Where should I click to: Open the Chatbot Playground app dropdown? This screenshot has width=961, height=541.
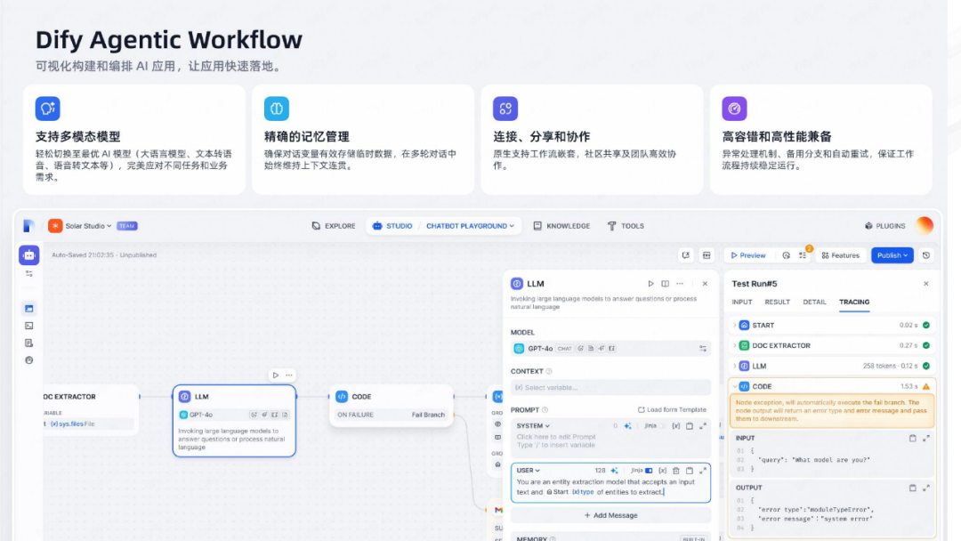[470, 226]
